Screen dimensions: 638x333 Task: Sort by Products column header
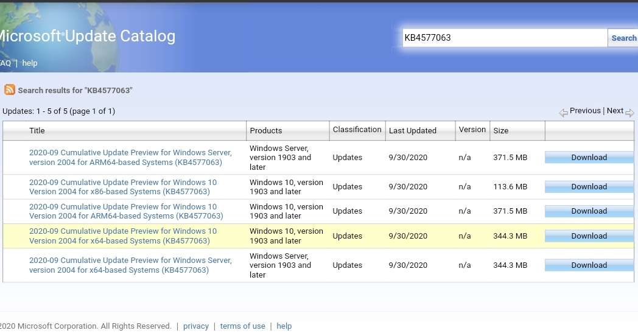[x=265, y=131]
